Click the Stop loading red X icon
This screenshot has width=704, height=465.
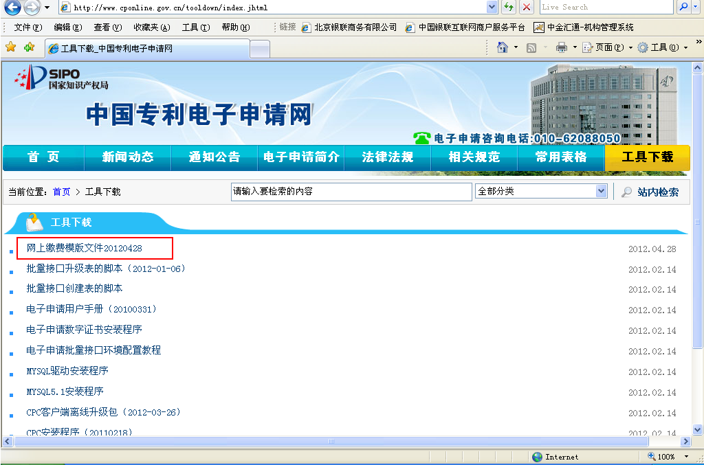(x=527, y=7)
